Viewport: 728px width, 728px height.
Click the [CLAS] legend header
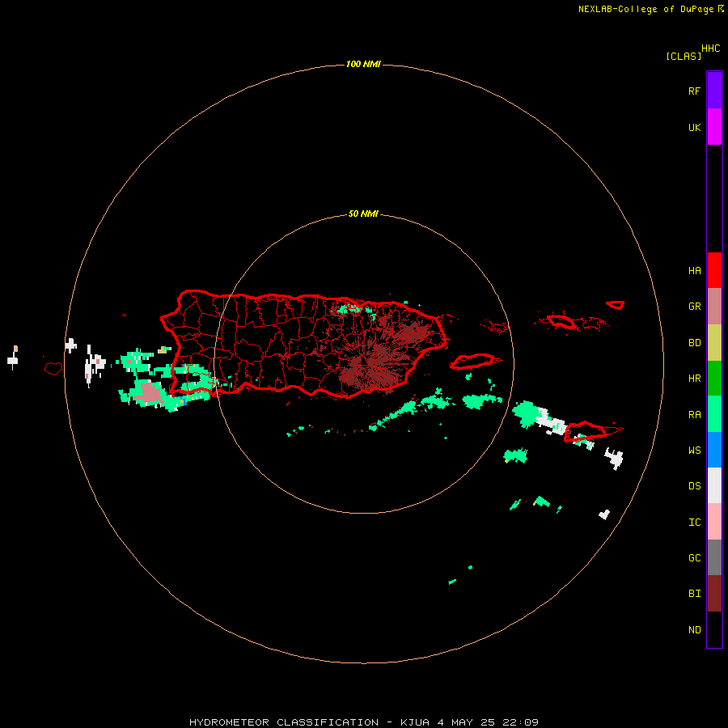coord(684,56)
